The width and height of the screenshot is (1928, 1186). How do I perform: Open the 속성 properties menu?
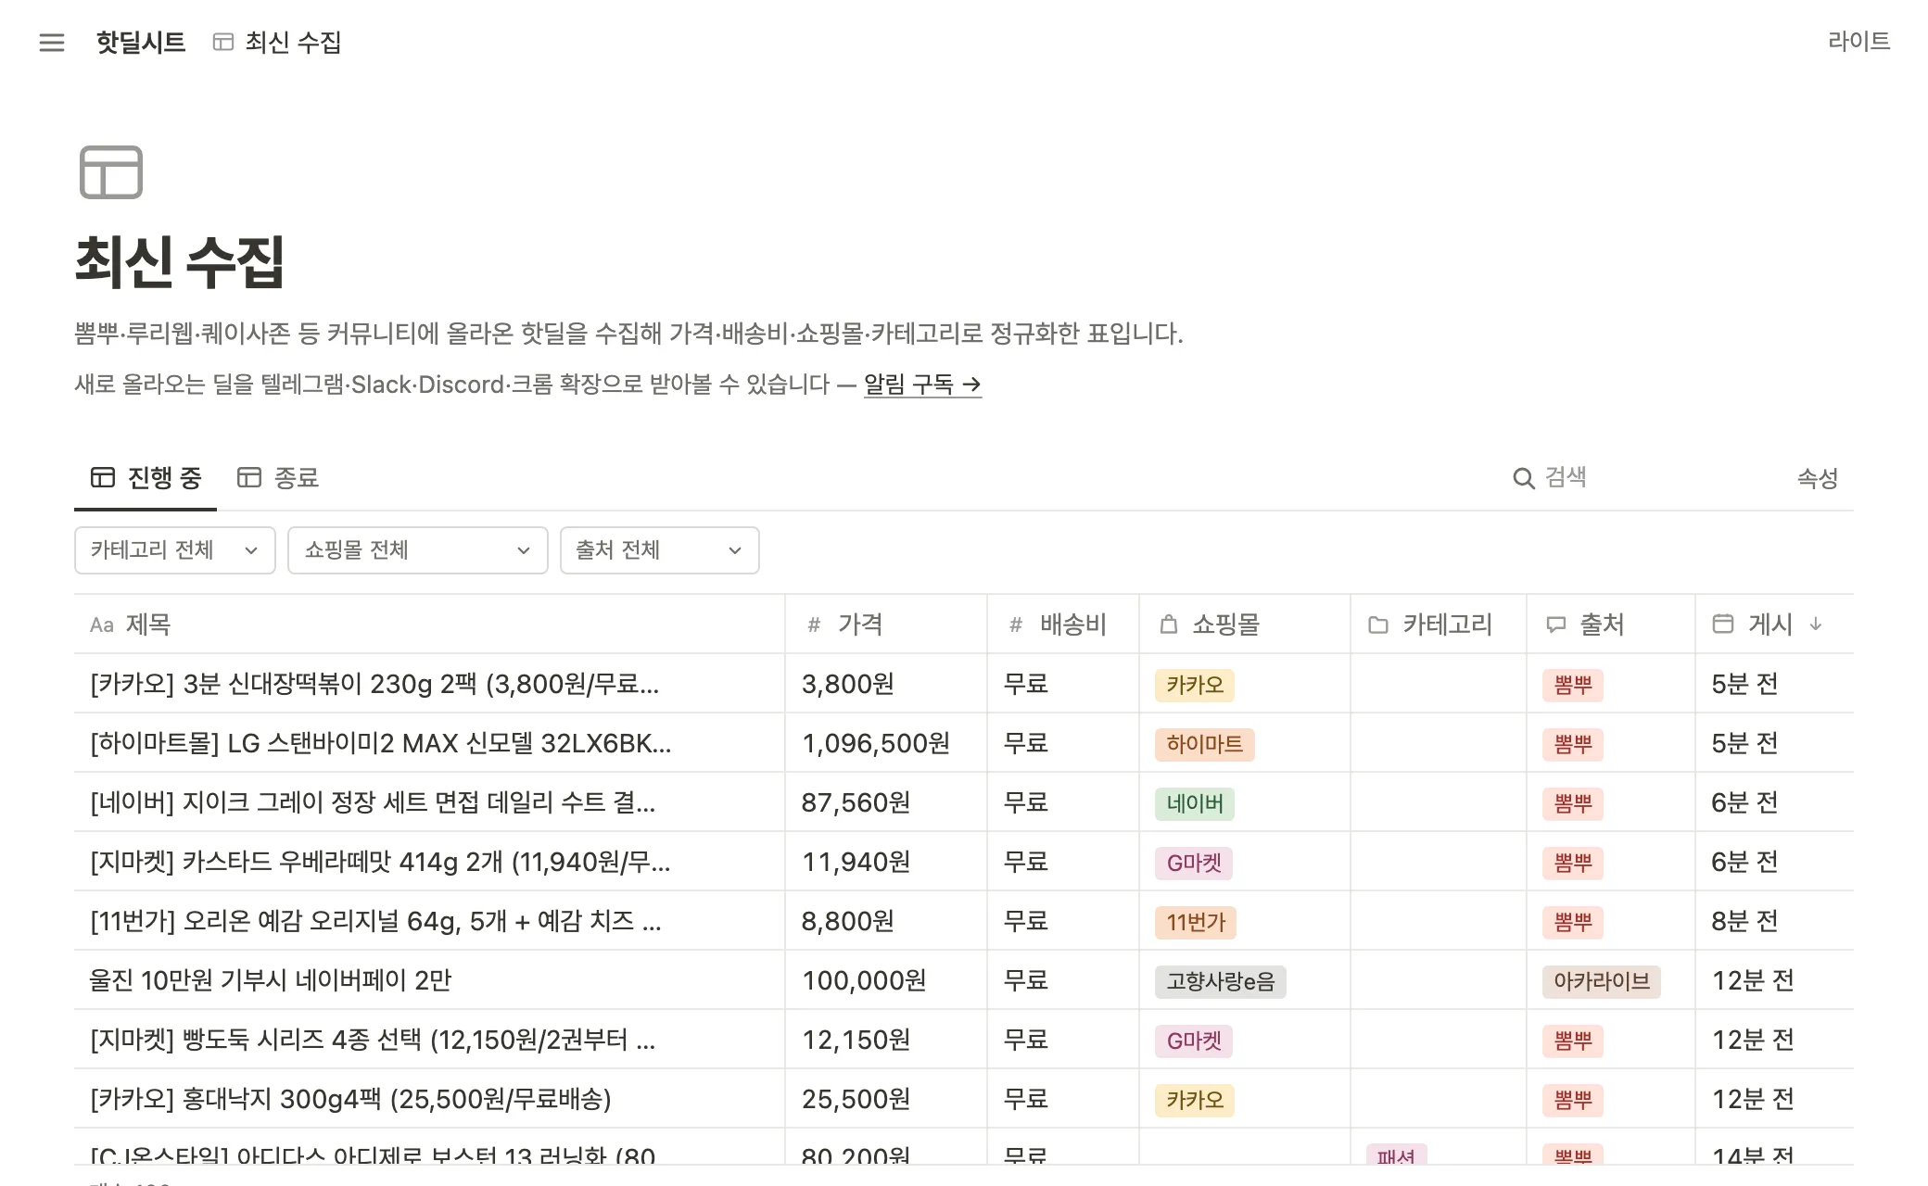click(1817, 478)
